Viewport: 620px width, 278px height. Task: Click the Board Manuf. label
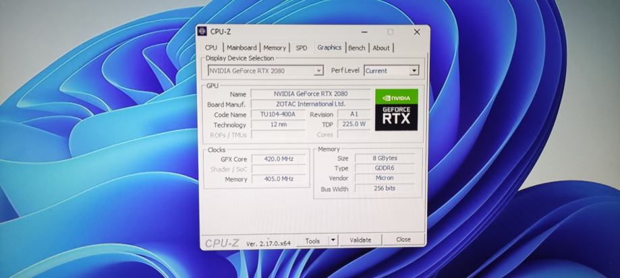click(x=226, y=104)
